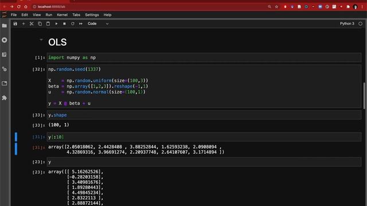Click the [32]: cell prompt label
The image size is (367, 206).
point(38,69)
